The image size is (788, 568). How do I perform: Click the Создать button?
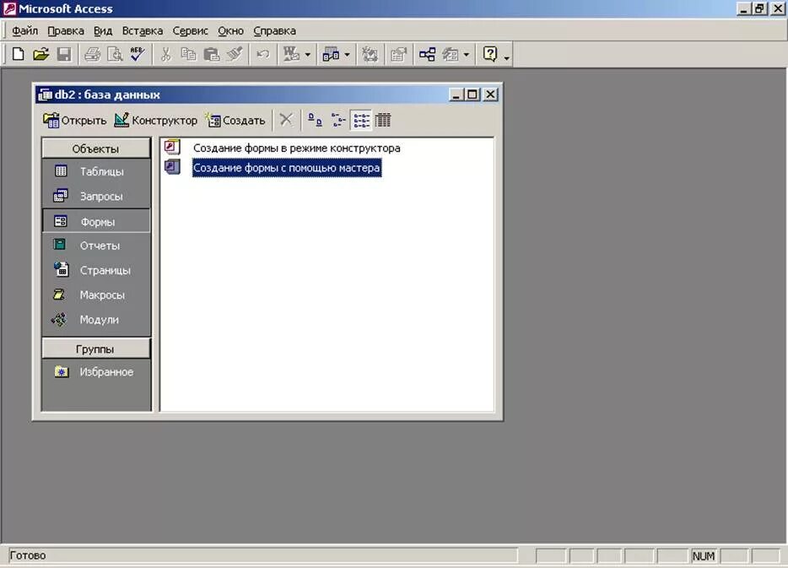(x=235, y=121)
